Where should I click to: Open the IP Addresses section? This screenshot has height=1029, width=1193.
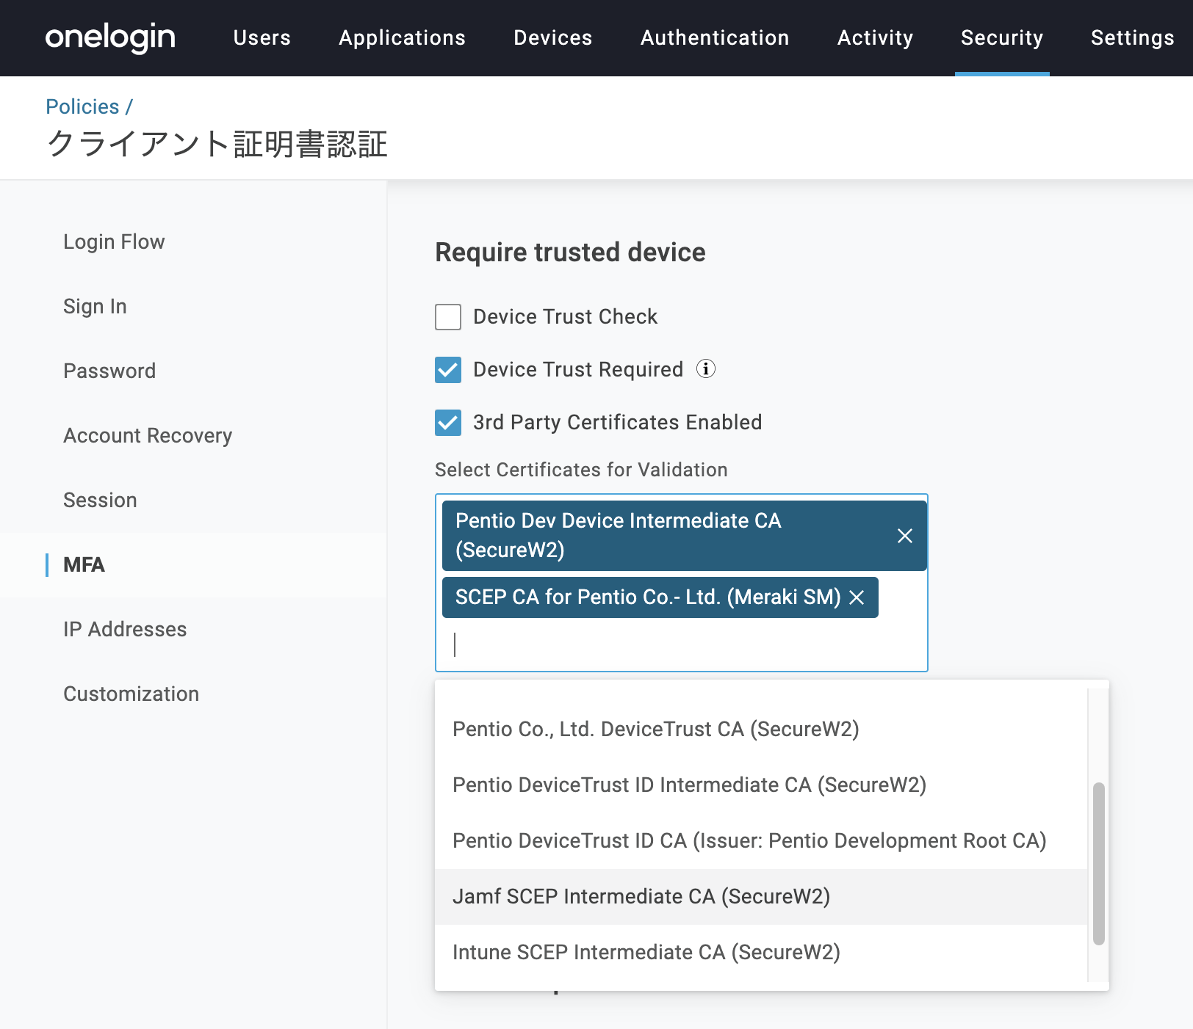125,629
